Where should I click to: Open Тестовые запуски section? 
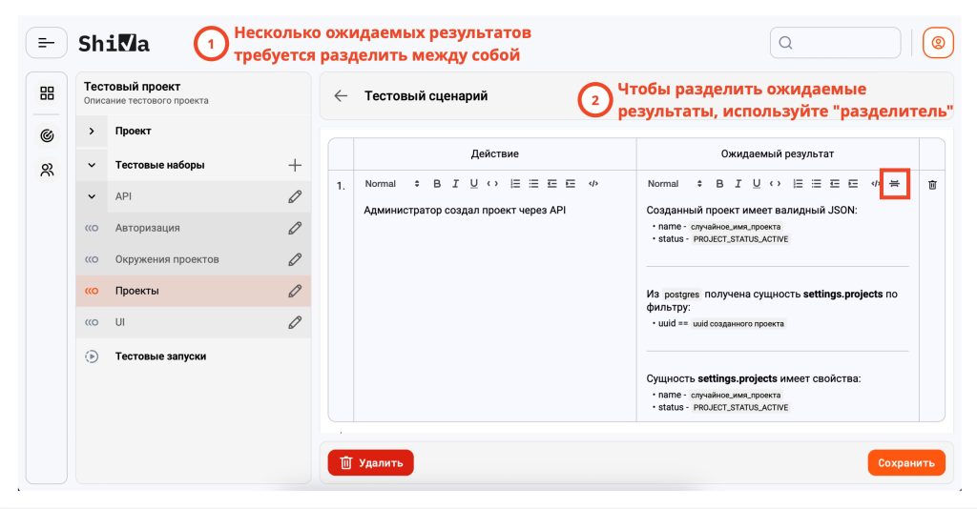[x=160, y=356]
